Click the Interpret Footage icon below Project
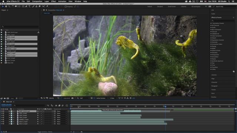The height and width of the screenshot is (133, 237). [1, 98]
